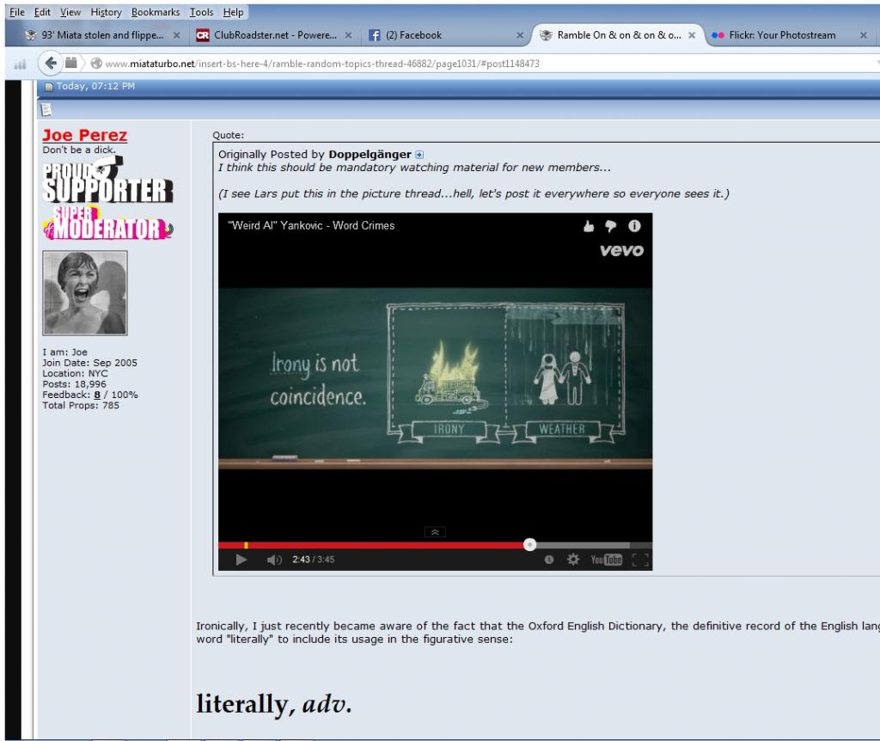Open video settings gear
Viewport: 880px width, 741px height.
click(573, 559)
